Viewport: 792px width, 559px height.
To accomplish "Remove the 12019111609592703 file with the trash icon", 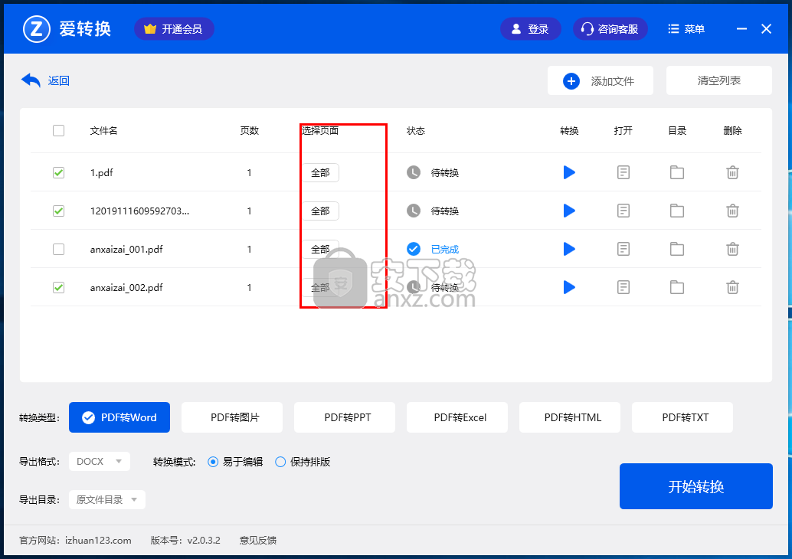I will point(732,211).
